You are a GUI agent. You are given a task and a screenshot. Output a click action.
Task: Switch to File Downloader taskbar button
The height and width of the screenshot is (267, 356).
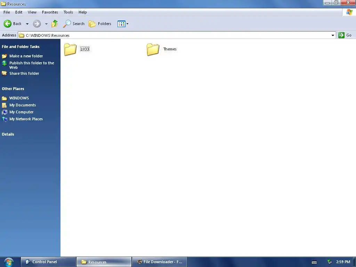point(160,262)
